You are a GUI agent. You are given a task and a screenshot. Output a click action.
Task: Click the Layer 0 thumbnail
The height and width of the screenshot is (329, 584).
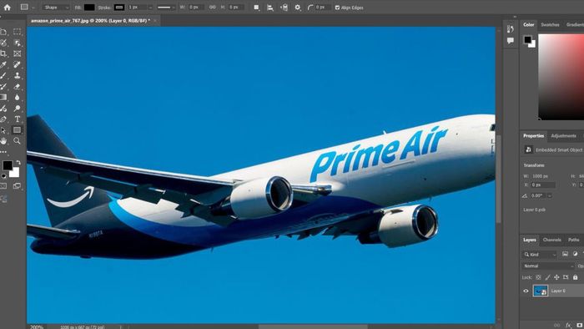click(x=541, y=291)
